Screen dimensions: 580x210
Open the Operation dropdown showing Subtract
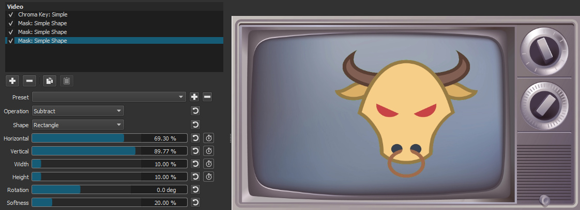(x=78, y=111)
